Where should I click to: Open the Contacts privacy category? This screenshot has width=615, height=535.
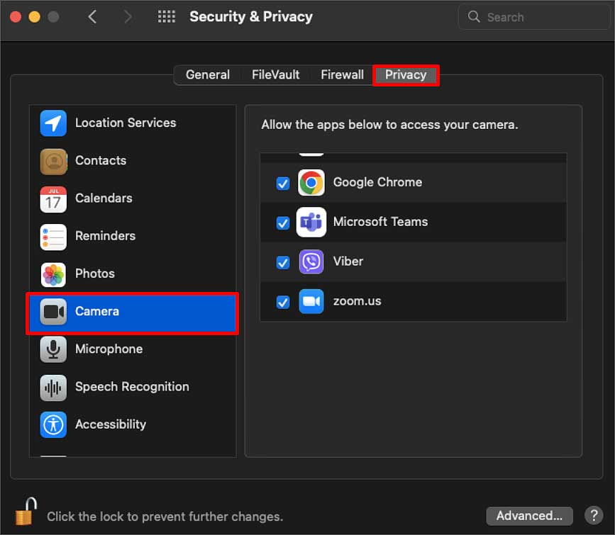(x=133, y=161)
